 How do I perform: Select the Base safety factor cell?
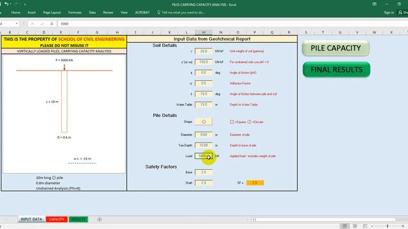(x=203, y=172)
